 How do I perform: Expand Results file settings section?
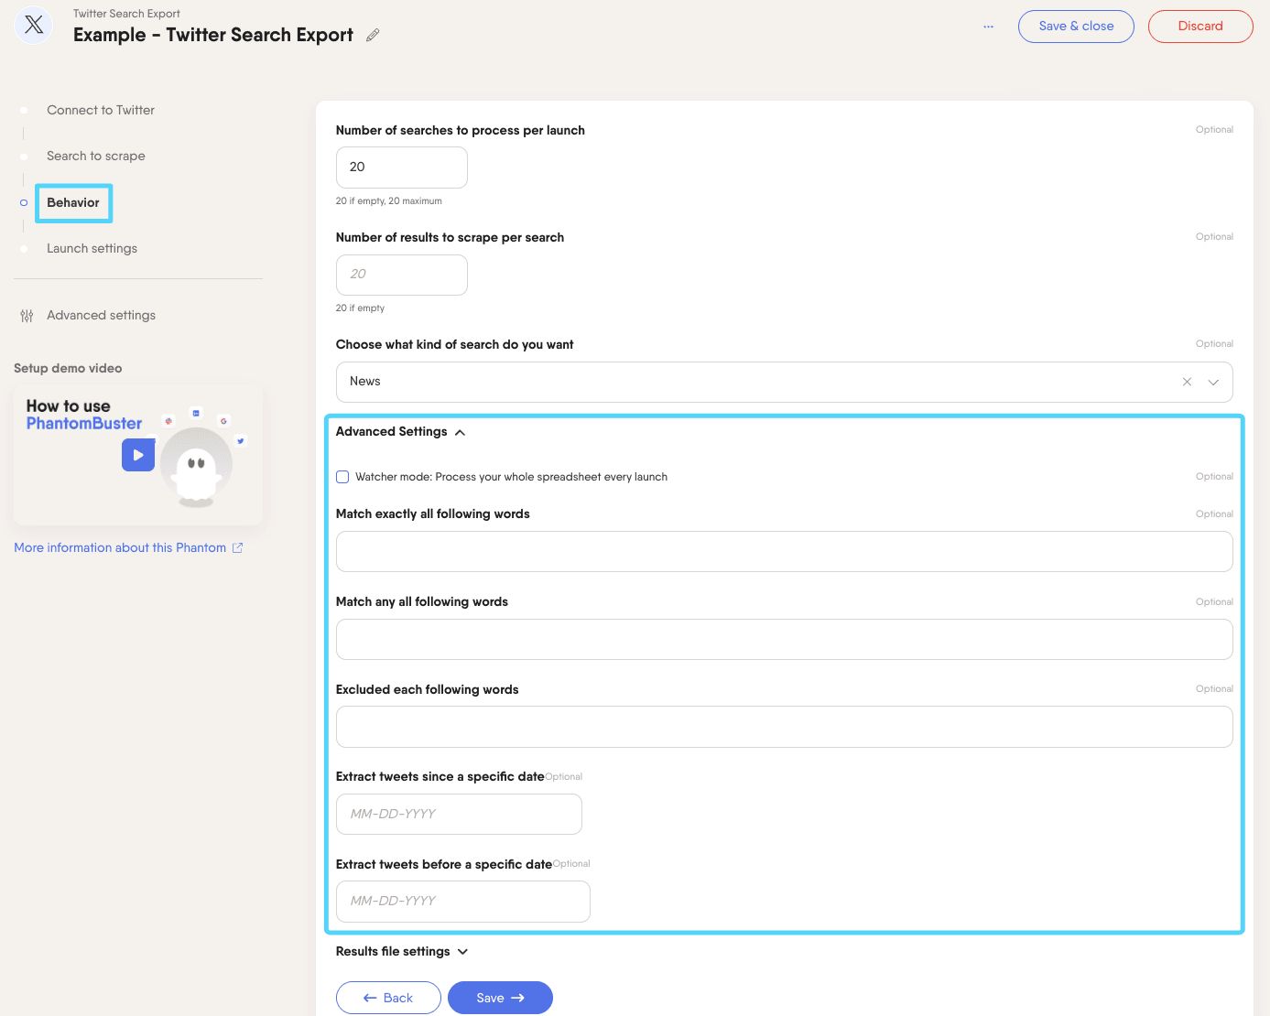[402, 951]
